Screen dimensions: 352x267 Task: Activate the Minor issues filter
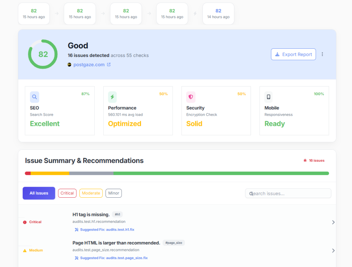113,193
